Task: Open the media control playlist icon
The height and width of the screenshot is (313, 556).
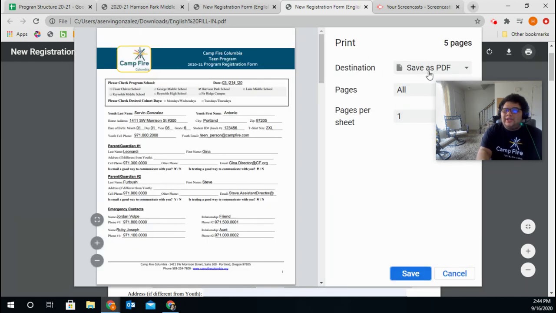Action: point(520,21)
